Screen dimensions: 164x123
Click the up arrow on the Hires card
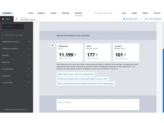click(97, 55)
